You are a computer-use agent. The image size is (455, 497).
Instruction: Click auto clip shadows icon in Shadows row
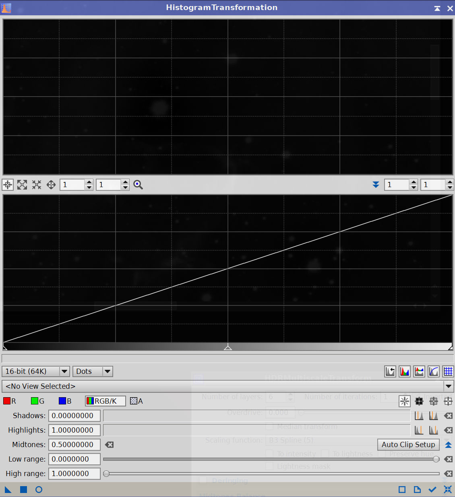pyautogui.click(x=419, y=416)
